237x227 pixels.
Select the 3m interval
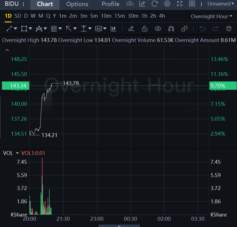coord(83,16)
